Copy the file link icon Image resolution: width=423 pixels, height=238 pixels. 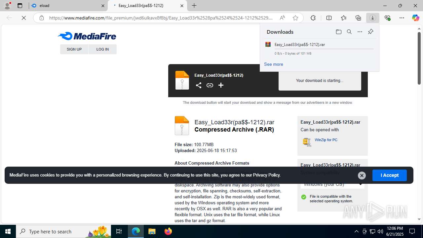point(210,85)
